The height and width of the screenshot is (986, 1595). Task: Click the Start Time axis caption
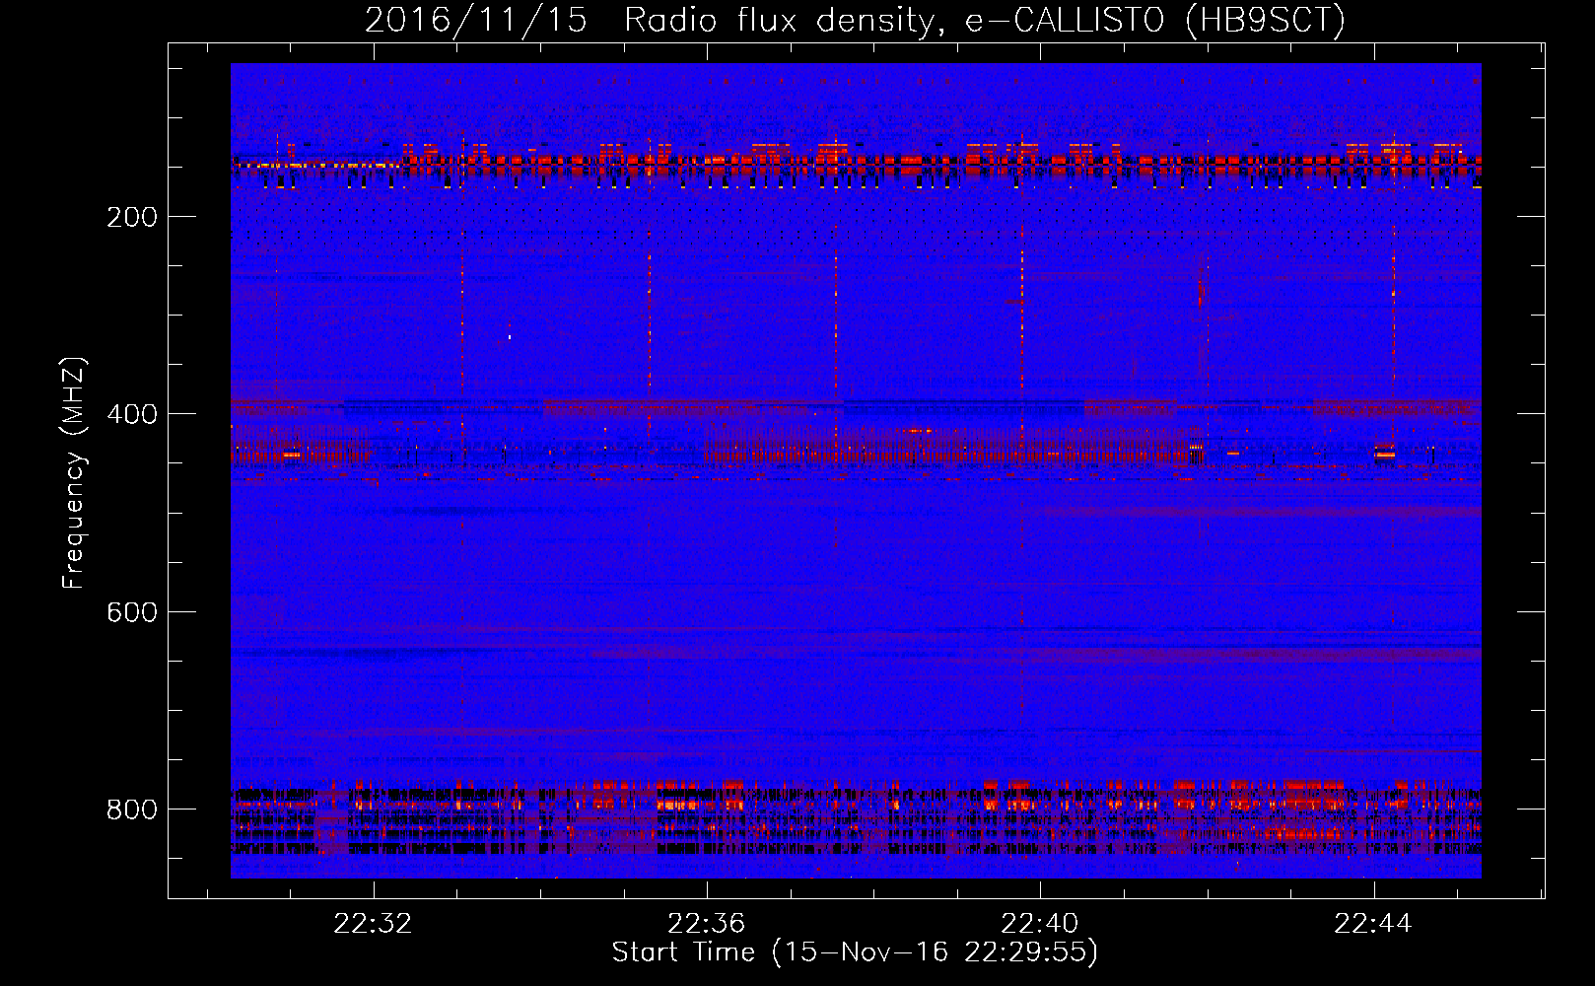855,952
